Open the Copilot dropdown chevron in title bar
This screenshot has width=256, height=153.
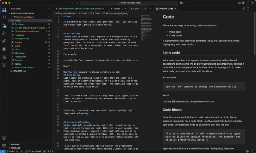[184, 3]
